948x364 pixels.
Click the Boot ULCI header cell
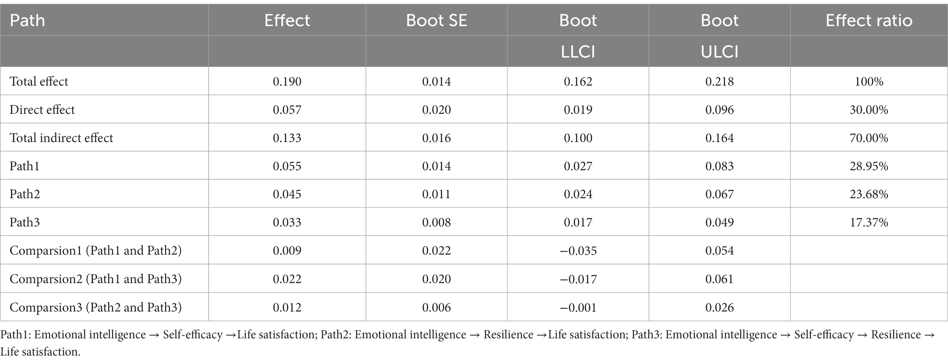point(720,36)
